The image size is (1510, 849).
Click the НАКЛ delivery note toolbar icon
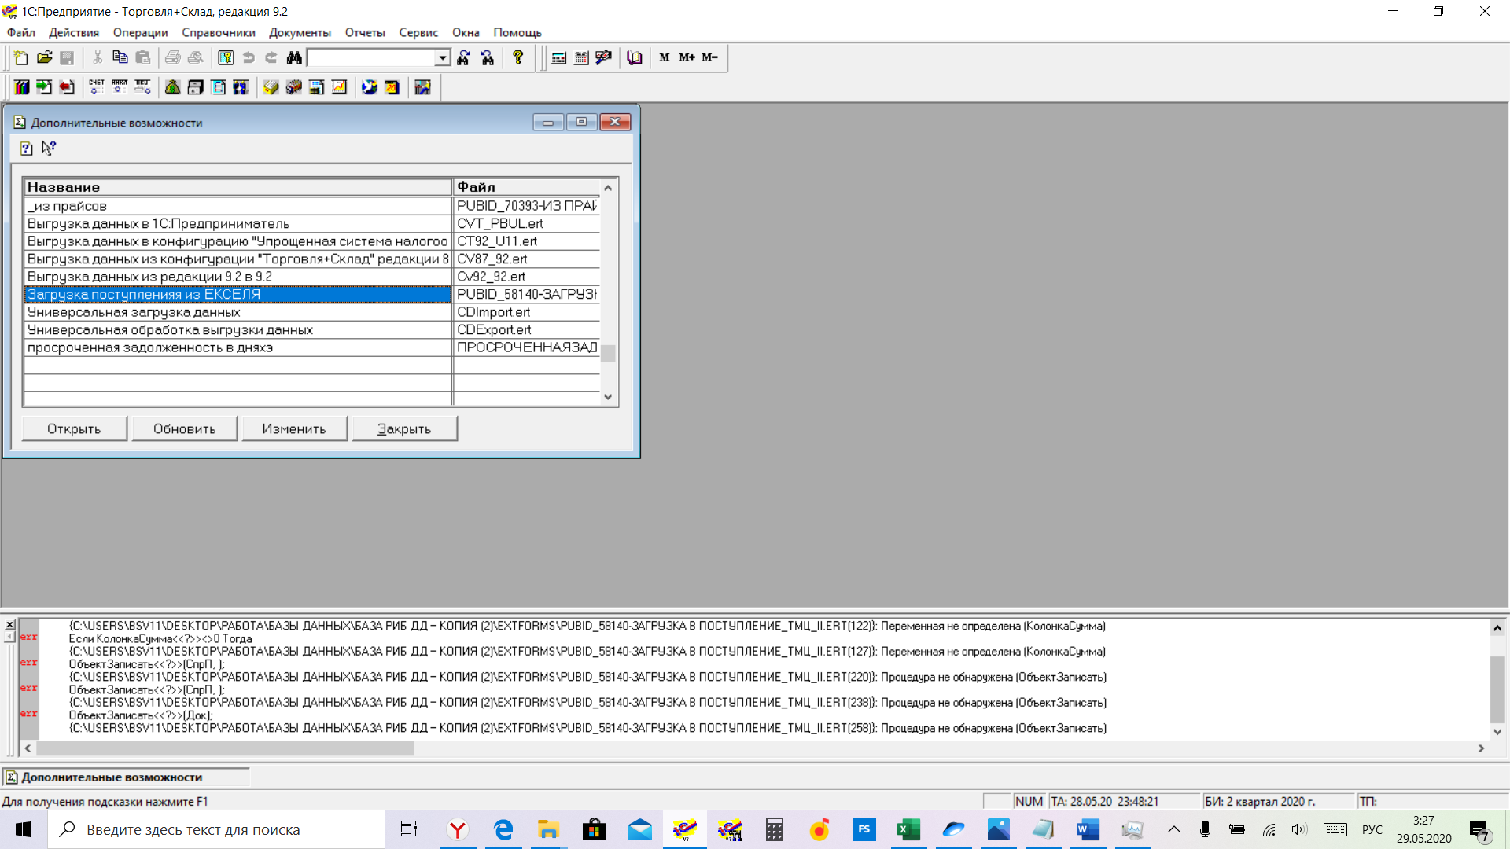point(120,87)
